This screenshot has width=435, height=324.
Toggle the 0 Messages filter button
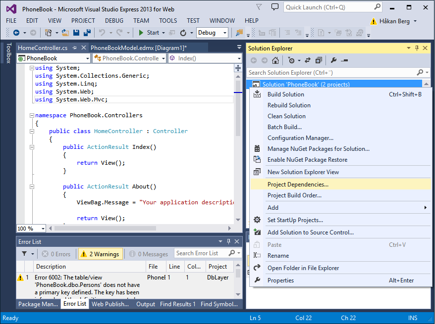[149, 254]
